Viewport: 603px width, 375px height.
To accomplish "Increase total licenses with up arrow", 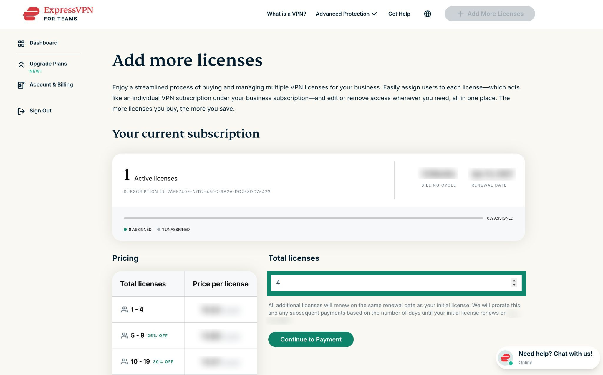I will [514, 281].
